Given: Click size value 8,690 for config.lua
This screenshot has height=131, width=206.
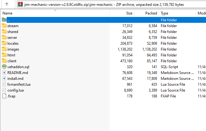Looking at the screenshot, I should [128, 90].
